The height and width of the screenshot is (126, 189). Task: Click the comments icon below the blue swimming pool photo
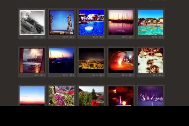pos(101,37)
